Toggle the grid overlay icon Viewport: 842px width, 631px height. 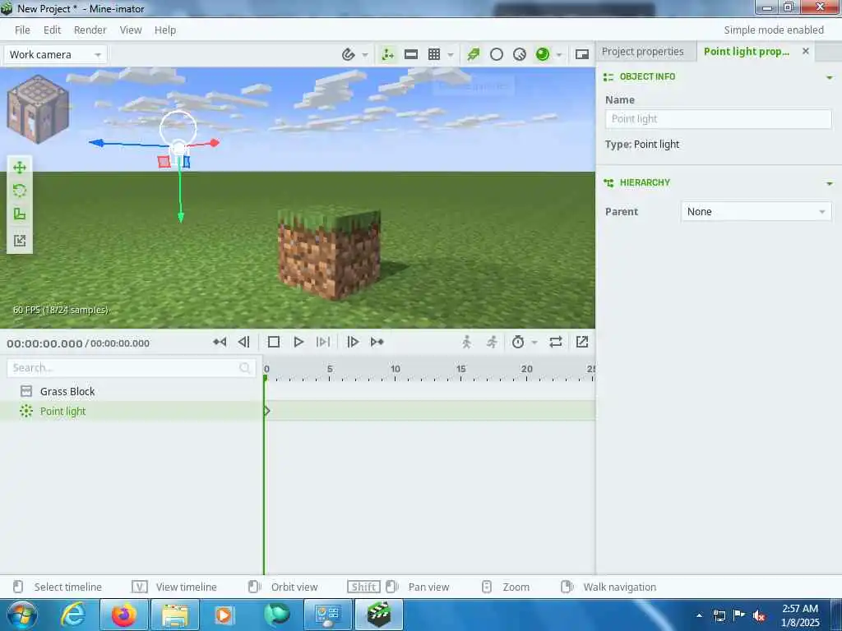434,54
